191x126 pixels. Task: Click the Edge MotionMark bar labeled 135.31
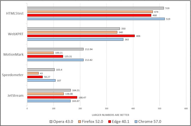coord(45,56)
